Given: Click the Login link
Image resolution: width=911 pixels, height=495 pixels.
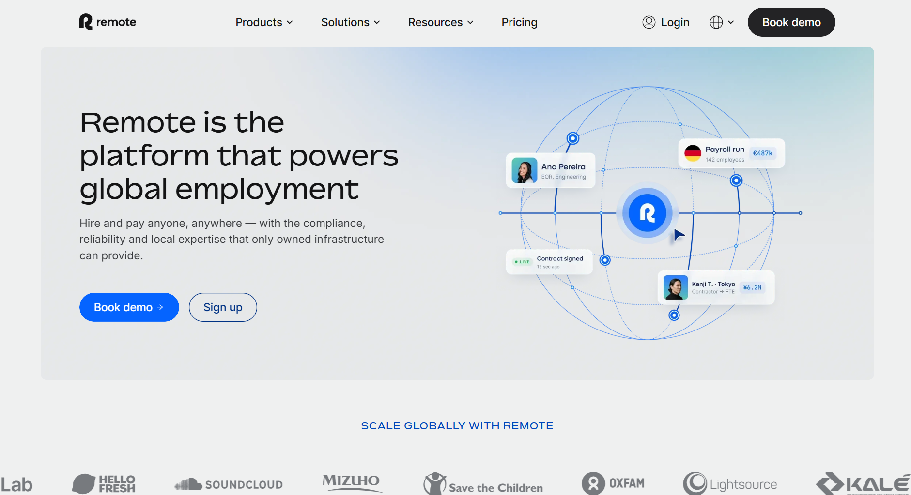Looking at the screenshot, I should (666, 22).
